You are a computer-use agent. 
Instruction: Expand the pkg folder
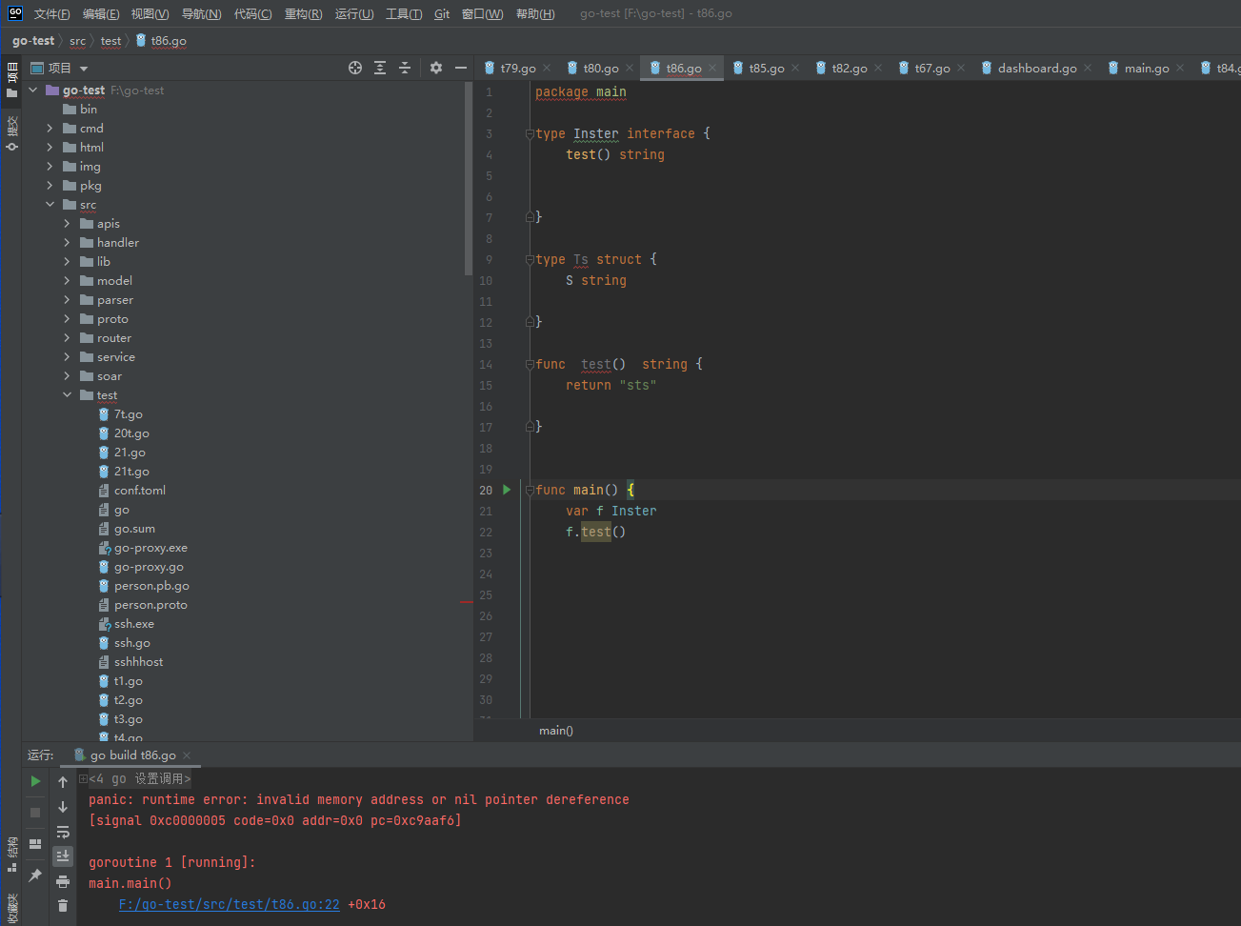click(x=50, y=186)
